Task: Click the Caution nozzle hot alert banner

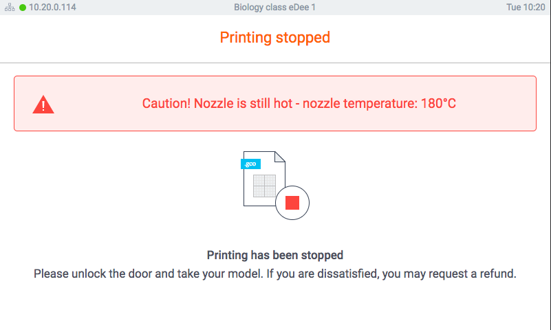Action: pos(275,104)
